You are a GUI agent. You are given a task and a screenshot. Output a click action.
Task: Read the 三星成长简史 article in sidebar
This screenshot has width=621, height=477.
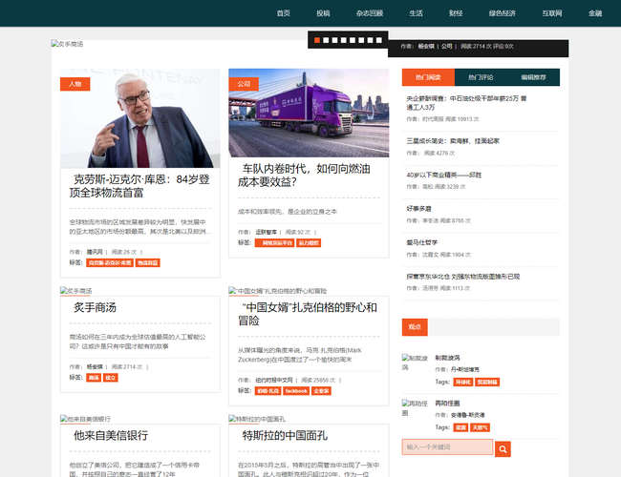tap(439, 140)
